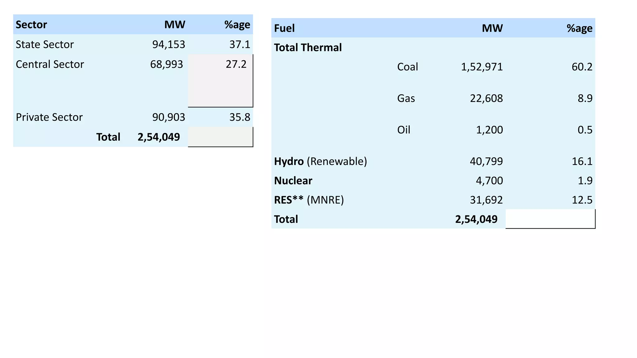Select the empty Total percentage cell in the Sector table
637x358 pixels.
click(220, 137)
